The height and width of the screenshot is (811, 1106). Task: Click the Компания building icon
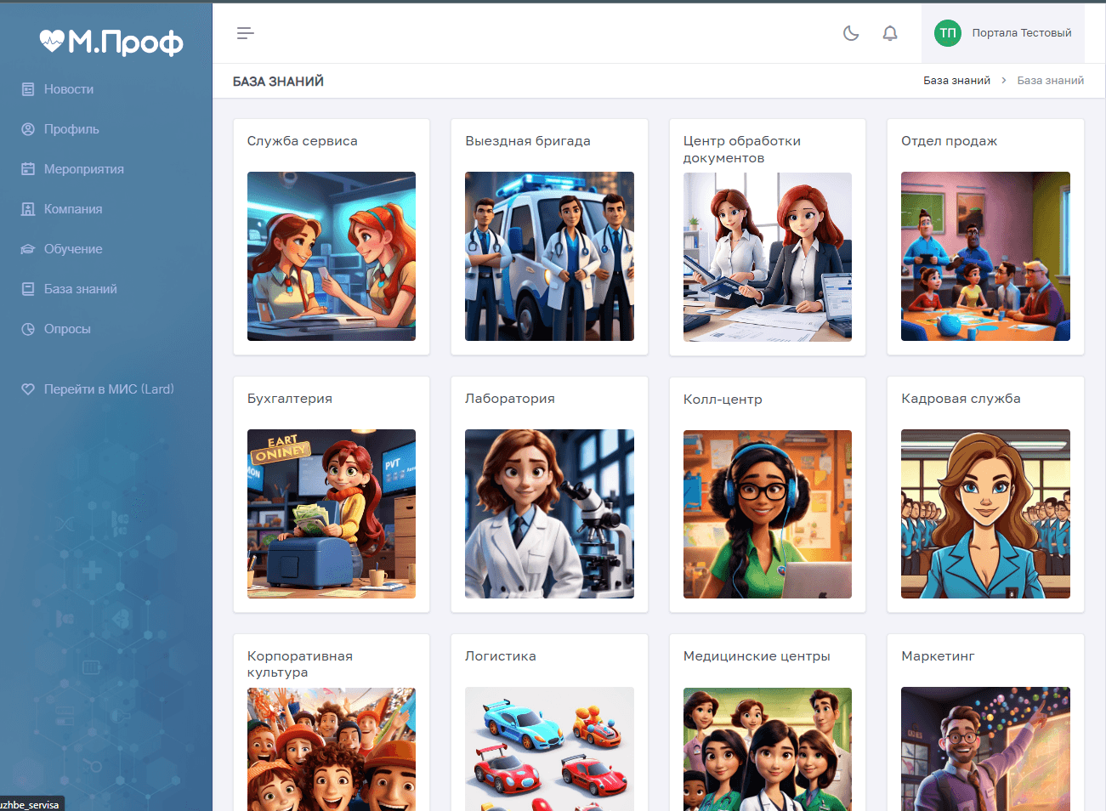pyautogui.click(x=28, y=209)
